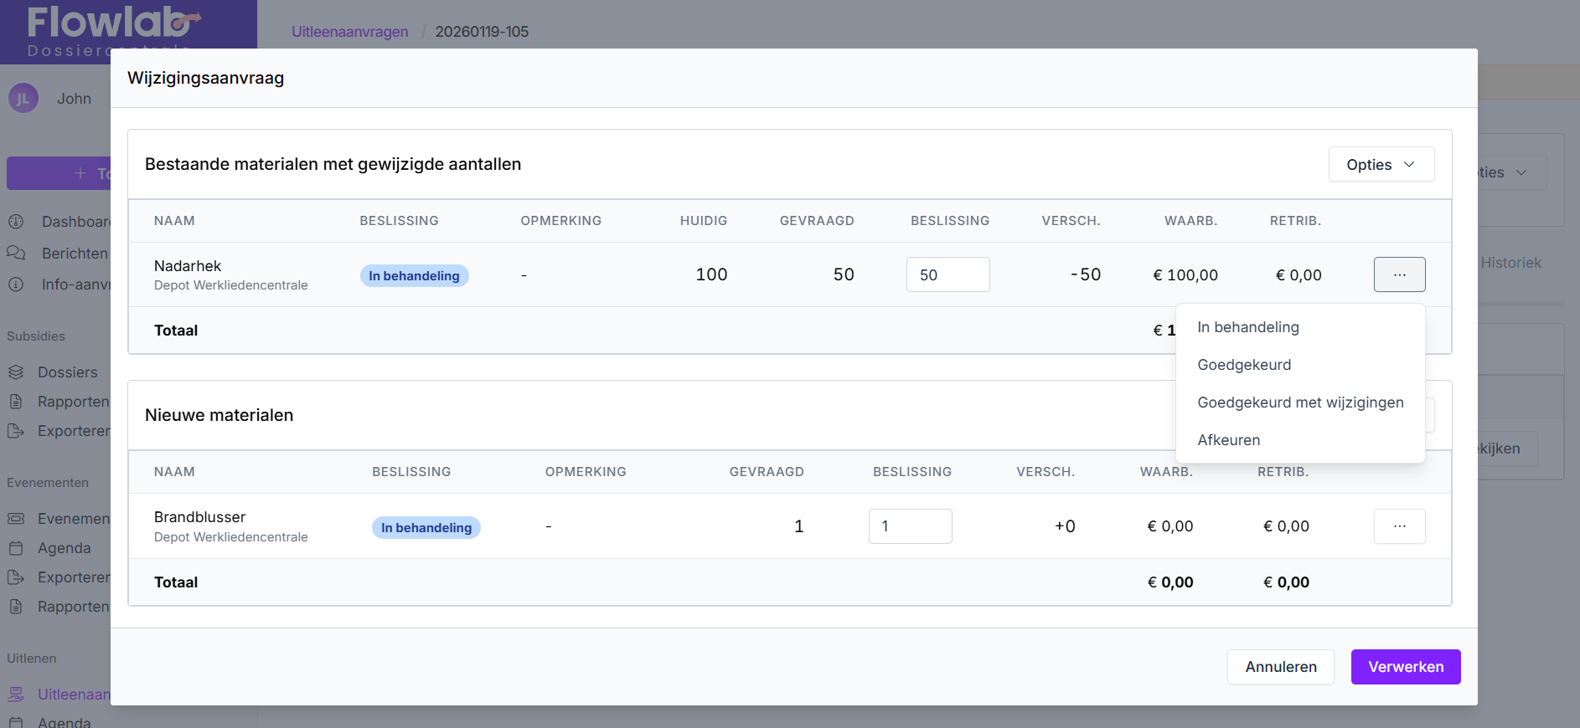Screen dimensions: 1580x728
Task: Click the Annuleren button
Action: point(1280,667)
